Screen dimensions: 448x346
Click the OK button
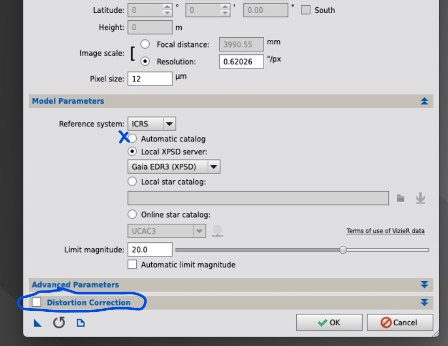[329, 323]
